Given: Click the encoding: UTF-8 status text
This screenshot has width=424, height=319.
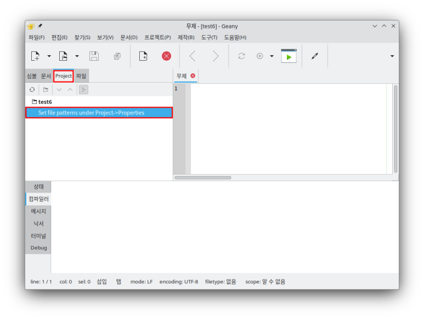Looking at the screenshot, I should (x=179, y=282).
